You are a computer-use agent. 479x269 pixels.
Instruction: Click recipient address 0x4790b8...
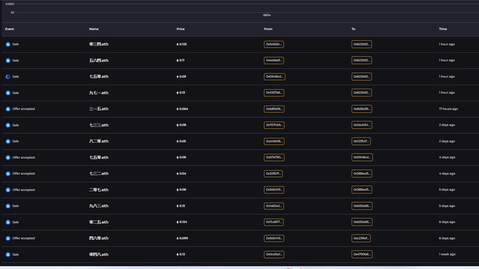(362, 254)
